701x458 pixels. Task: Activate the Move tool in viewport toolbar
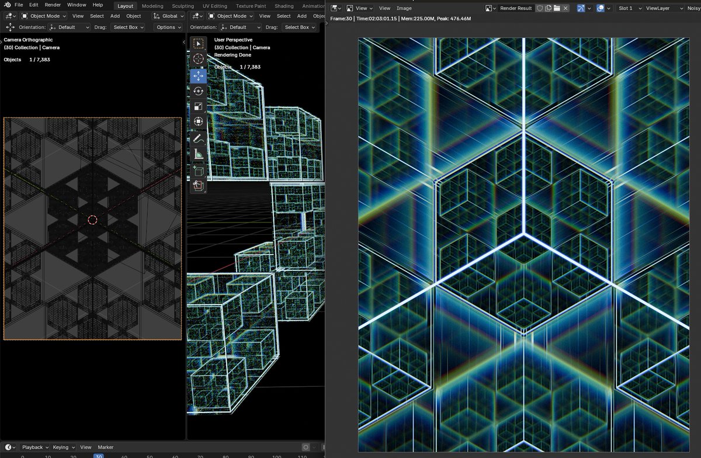pyautogui.click(x=199, y=76)
